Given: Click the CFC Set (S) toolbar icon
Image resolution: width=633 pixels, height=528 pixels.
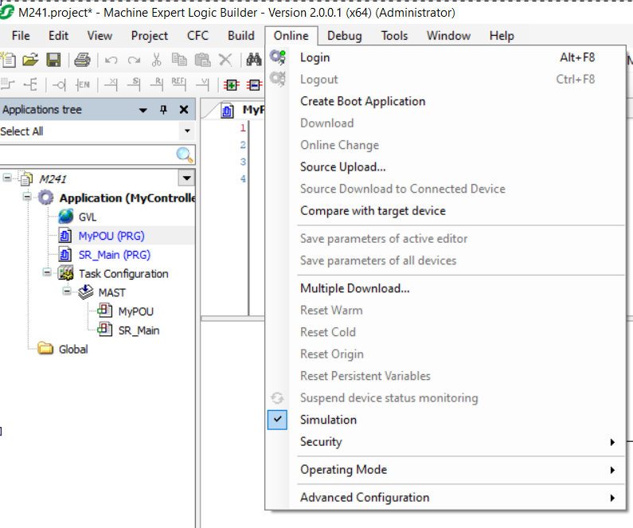Looking at the screenshot, I should pyautogui.click(x=134, y=84).
